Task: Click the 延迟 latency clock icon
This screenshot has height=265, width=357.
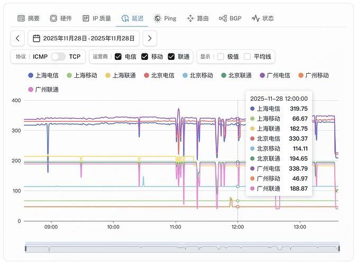Action: point(125,18)
